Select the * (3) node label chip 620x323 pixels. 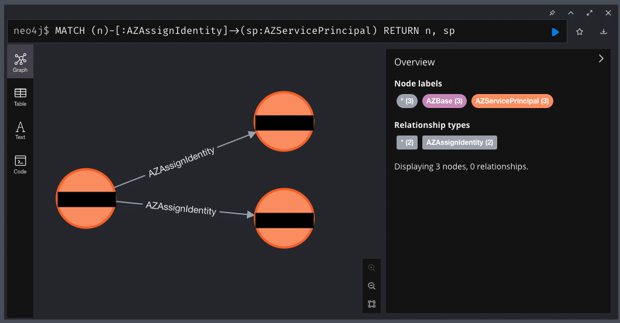407,101
